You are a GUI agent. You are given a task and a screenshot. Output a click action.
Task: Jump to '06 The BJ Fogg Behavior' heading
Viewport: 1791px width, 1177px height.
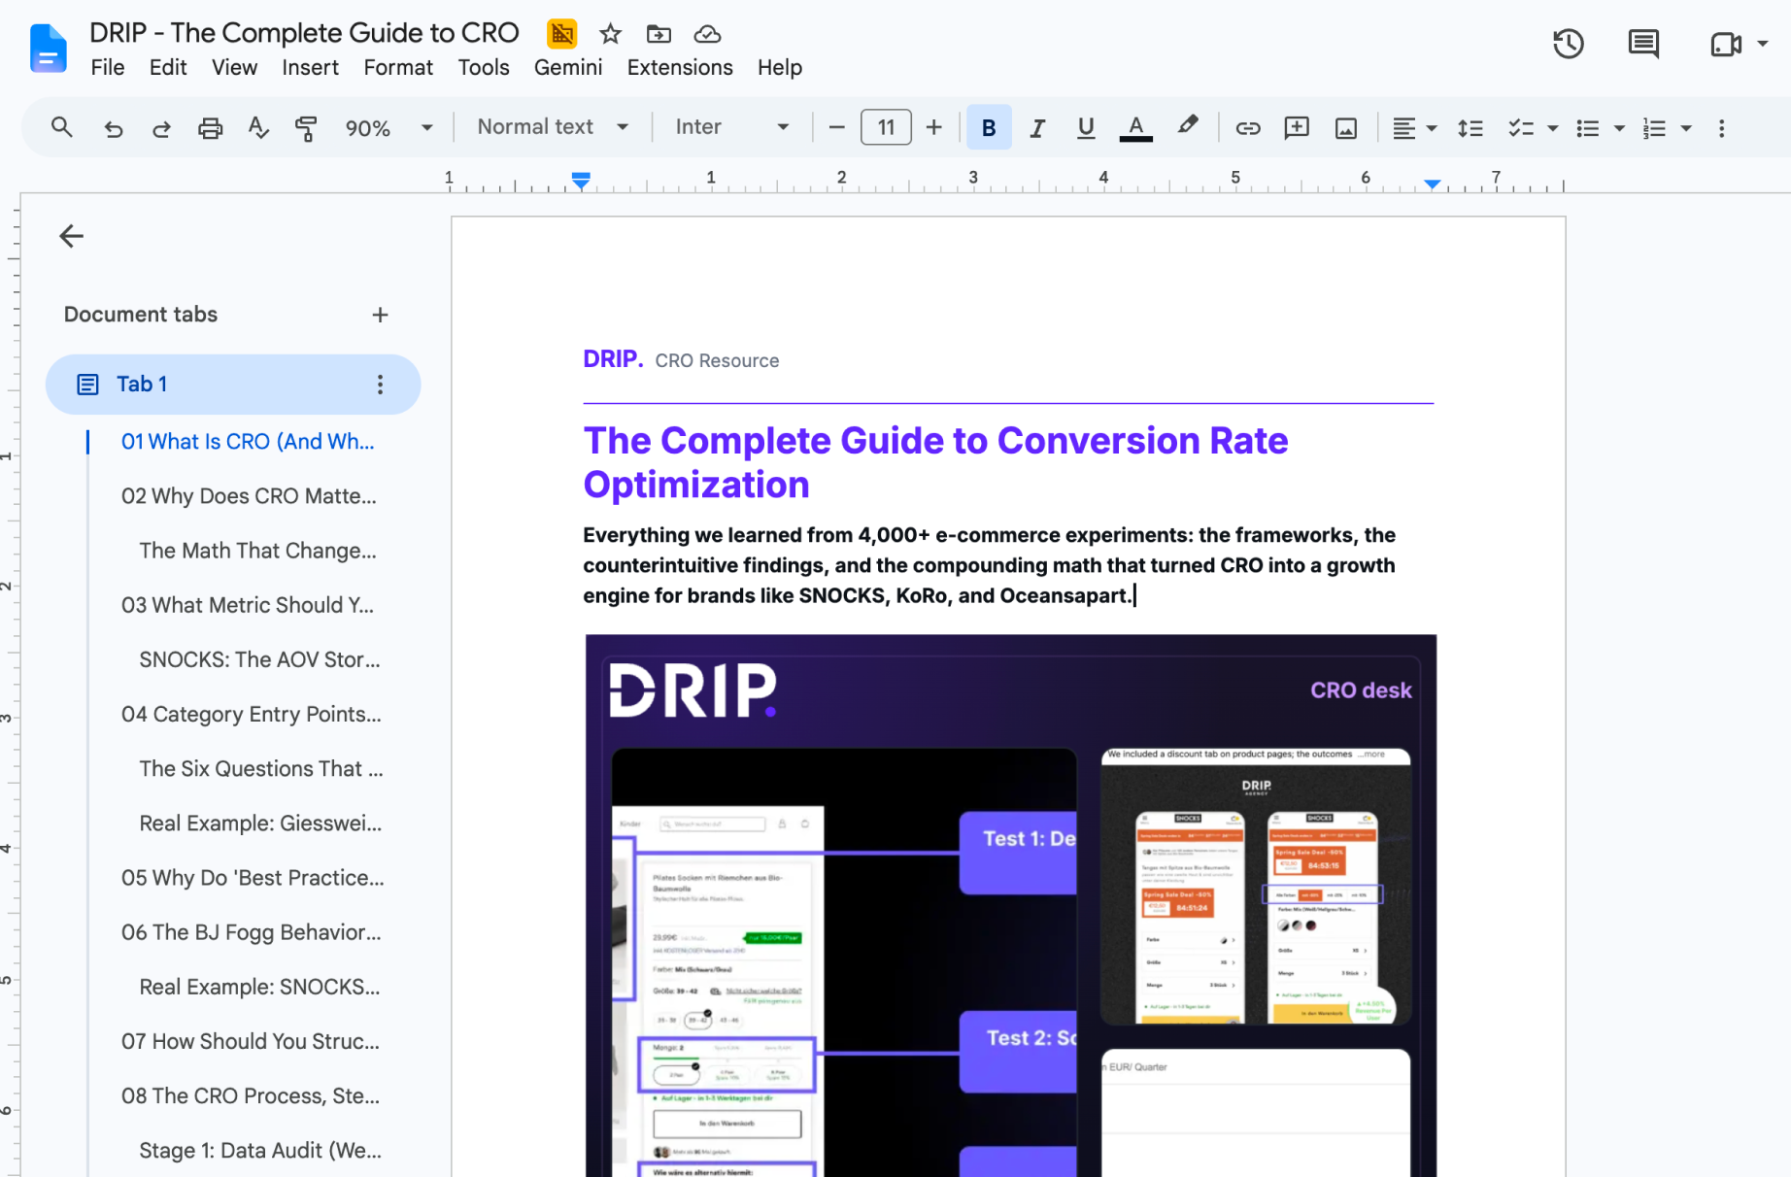click(251, 932)
